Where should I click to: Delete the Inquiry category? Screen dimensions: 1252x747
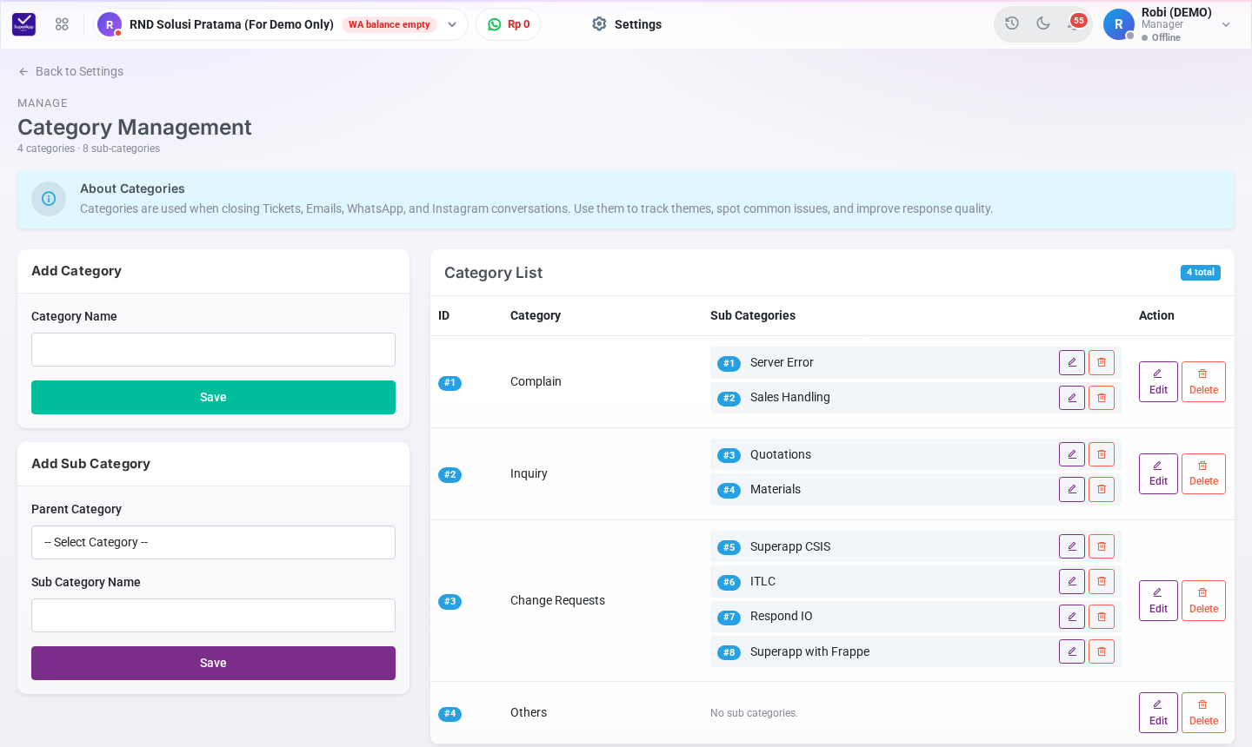pos(1203,473)
